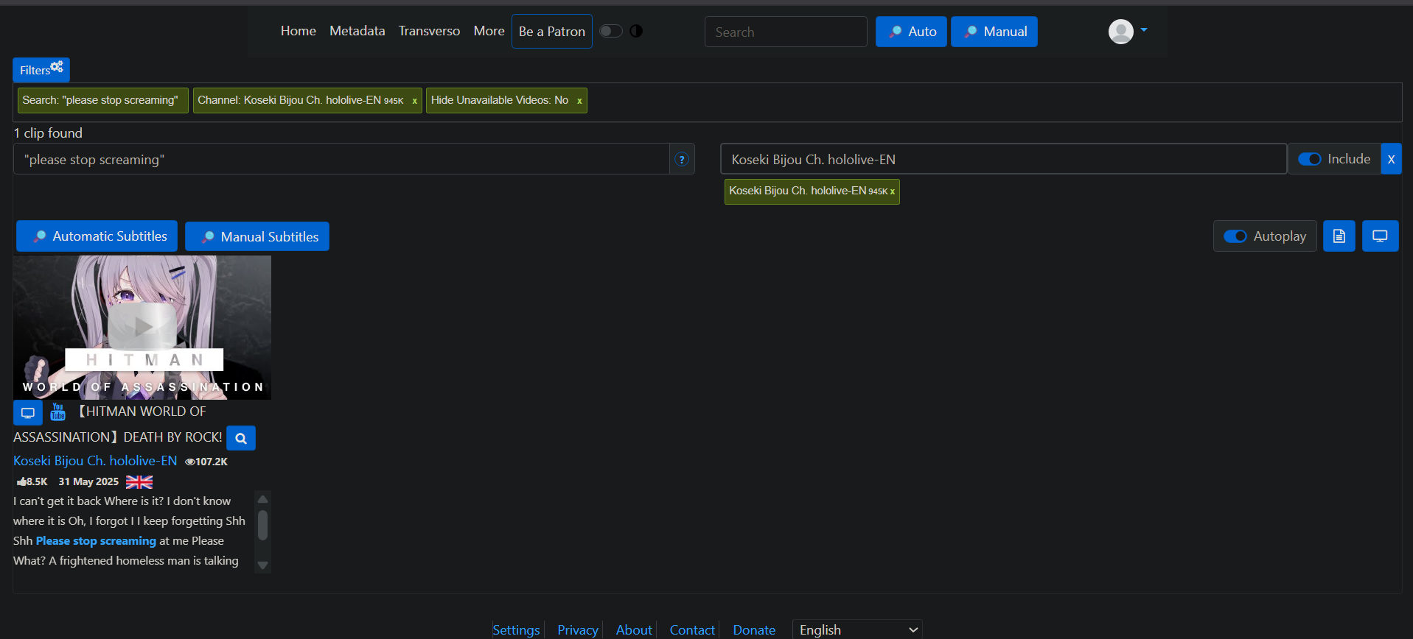Remove Hide Unavailable Videos filter with x
Image resolution: width=1413 pixels, height=639 pixels.
pyautogui.click(x=579, y=101)
